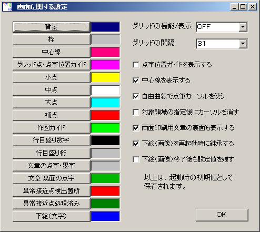Click the application icon in title bar
Screen dimensions: 260x232
[7, 7]
